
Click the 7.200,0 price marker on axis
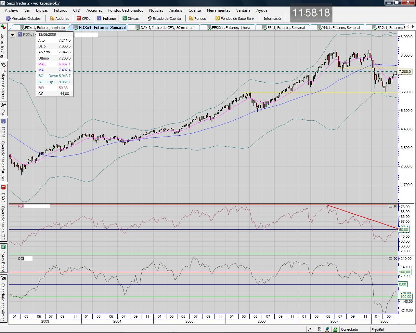coord(405,72)
